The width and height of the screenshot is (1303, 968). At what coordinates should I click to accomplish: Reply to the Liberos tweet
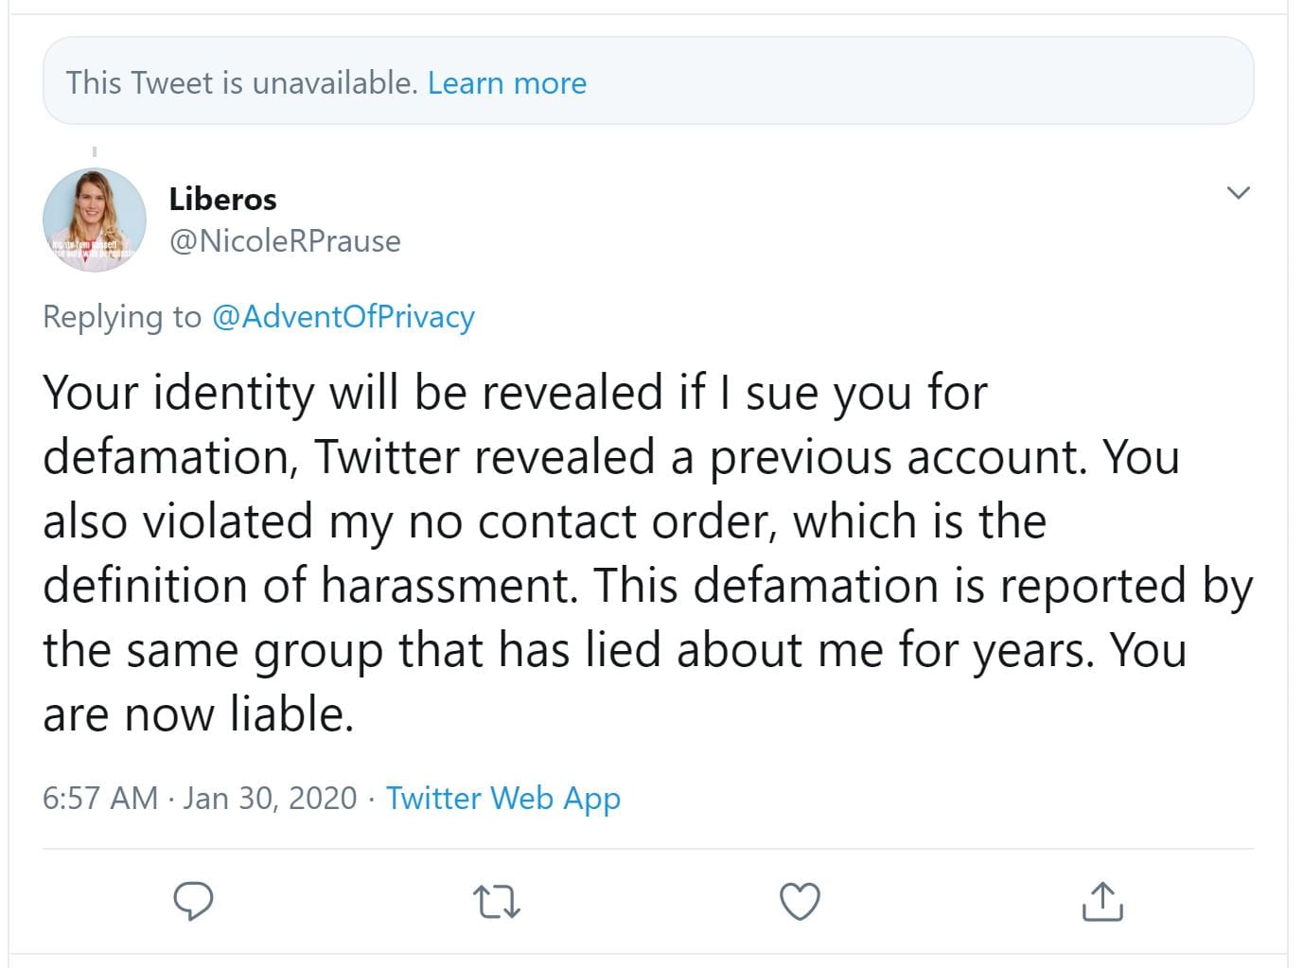[x=194, y=901]
